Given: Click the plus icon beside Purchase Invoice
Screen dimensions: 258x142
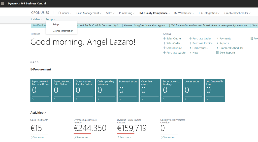Looking at the screenshot, I should click(190, 43).
